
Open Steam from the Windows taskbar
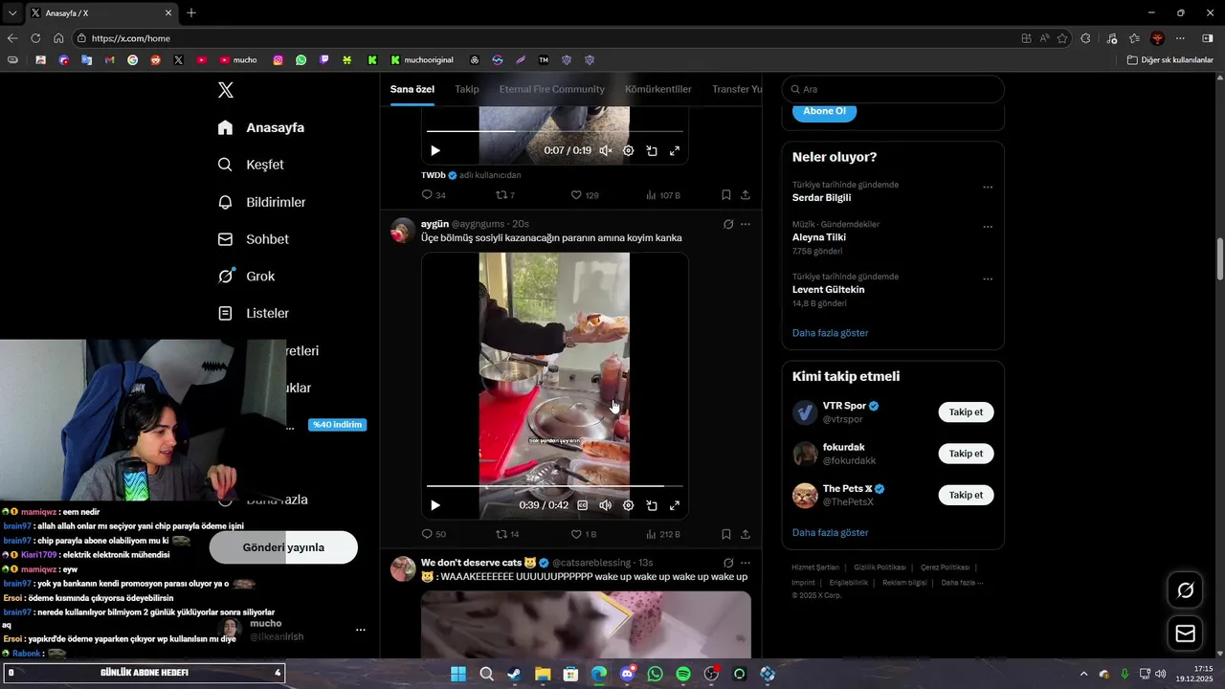514,674
